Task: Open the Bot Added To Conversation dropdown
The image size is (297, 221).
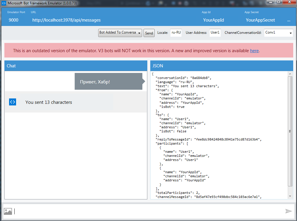Action: point(120,33)
